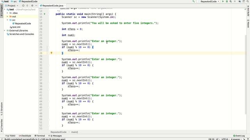250x140 pixels.
Task: Select RepeatedCode class in project tree
Action: point(23,23)
